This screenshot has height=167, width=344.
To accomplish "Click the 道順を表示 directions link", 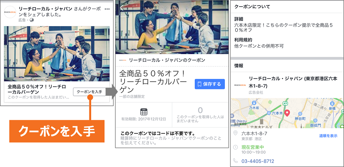I will (x=328, y=136).
